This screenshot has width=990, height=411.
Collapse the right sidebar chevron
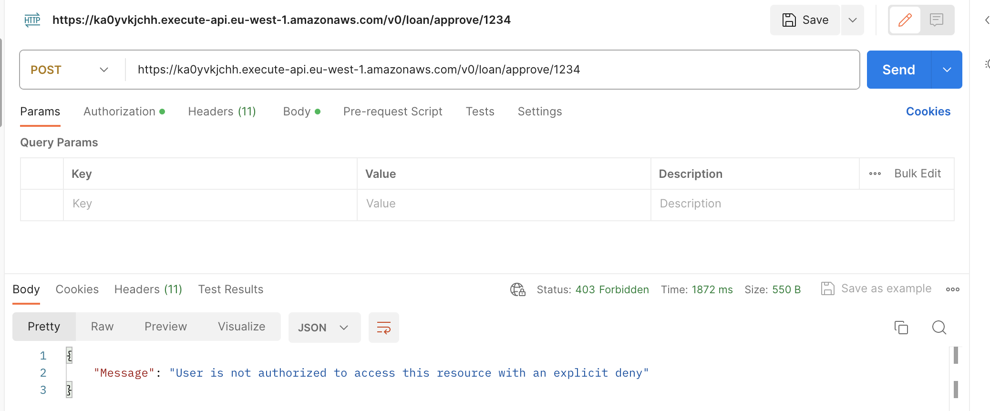click(x=986, y=20)
